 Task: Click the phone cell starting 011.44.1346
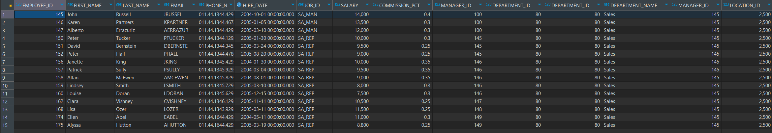click(x=216, y=101)
